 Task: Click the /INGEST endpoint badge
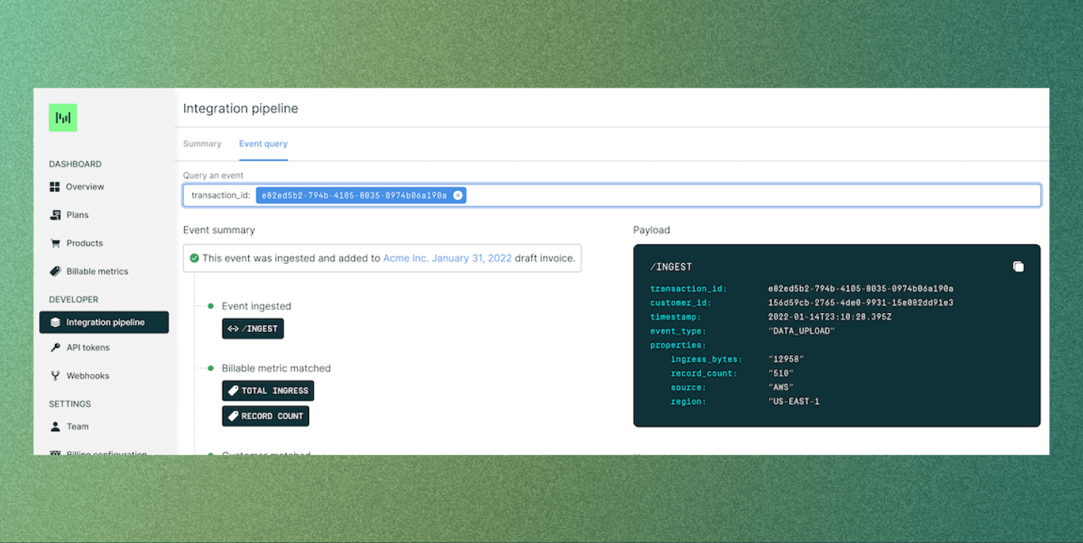point(253,328)
